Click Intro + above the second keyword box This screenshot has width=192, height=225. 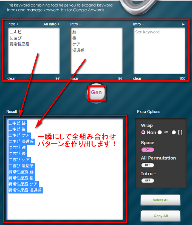pyautogui.click(x=76, y=24)
